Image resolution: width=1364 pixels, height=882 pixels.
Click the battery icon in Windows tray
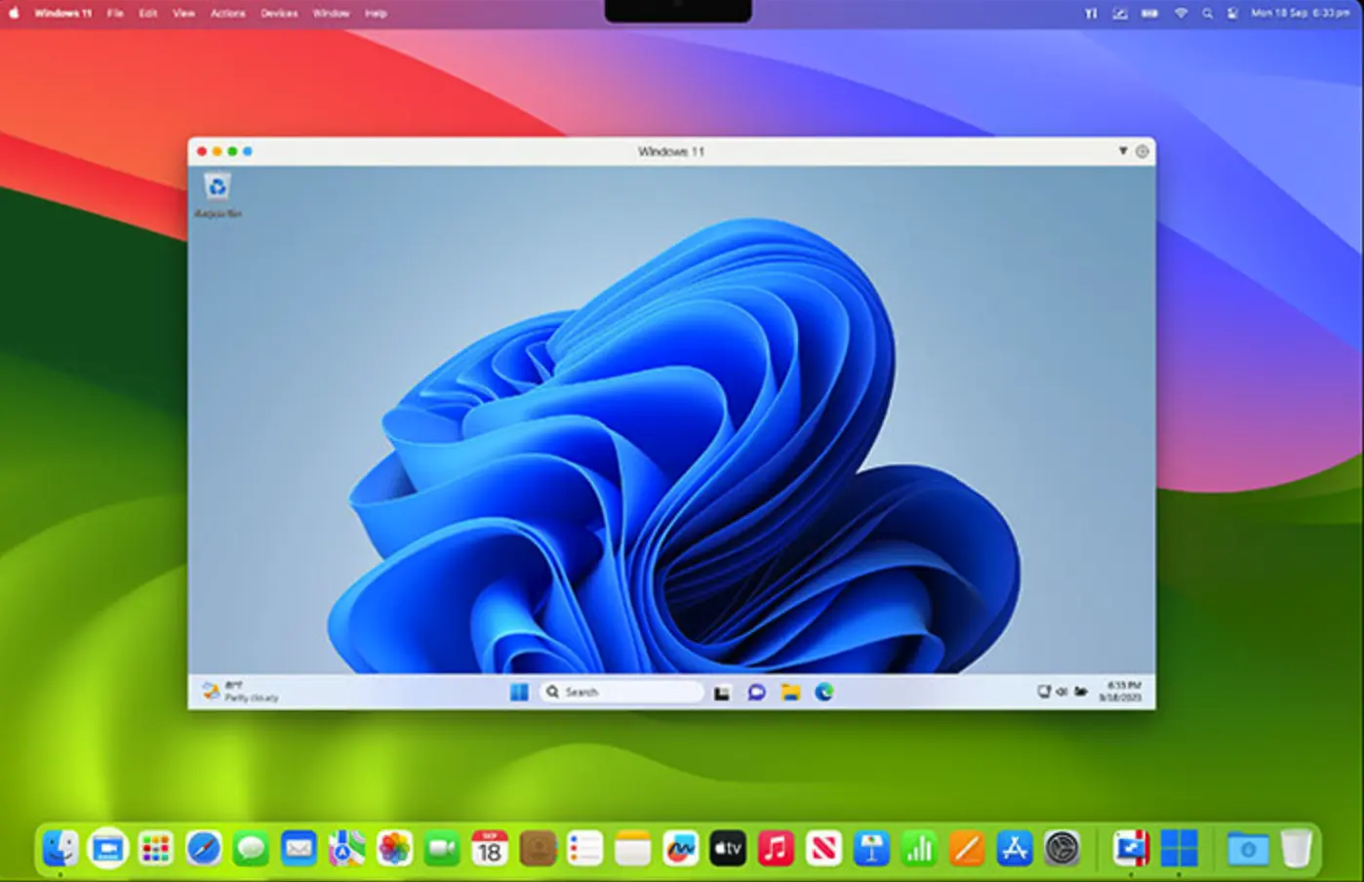(x=1081, y=692)
